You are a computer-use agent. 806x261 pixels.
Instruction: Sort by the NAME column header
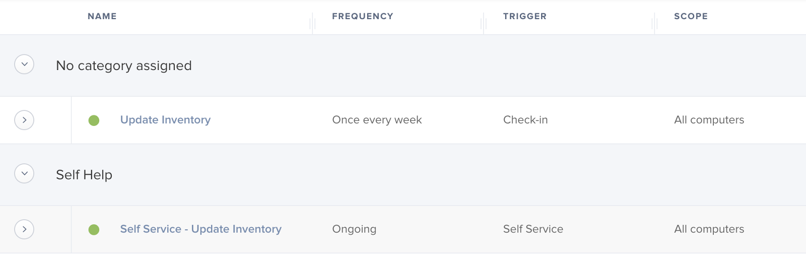(102, 16)
